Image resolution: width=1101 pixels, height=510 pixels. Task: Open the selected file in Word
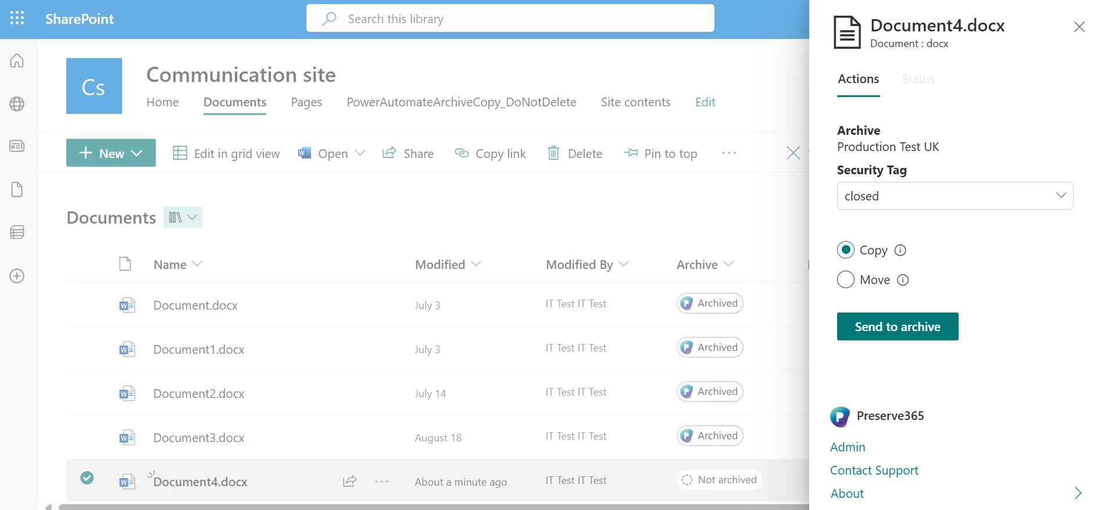click(323, 153)
